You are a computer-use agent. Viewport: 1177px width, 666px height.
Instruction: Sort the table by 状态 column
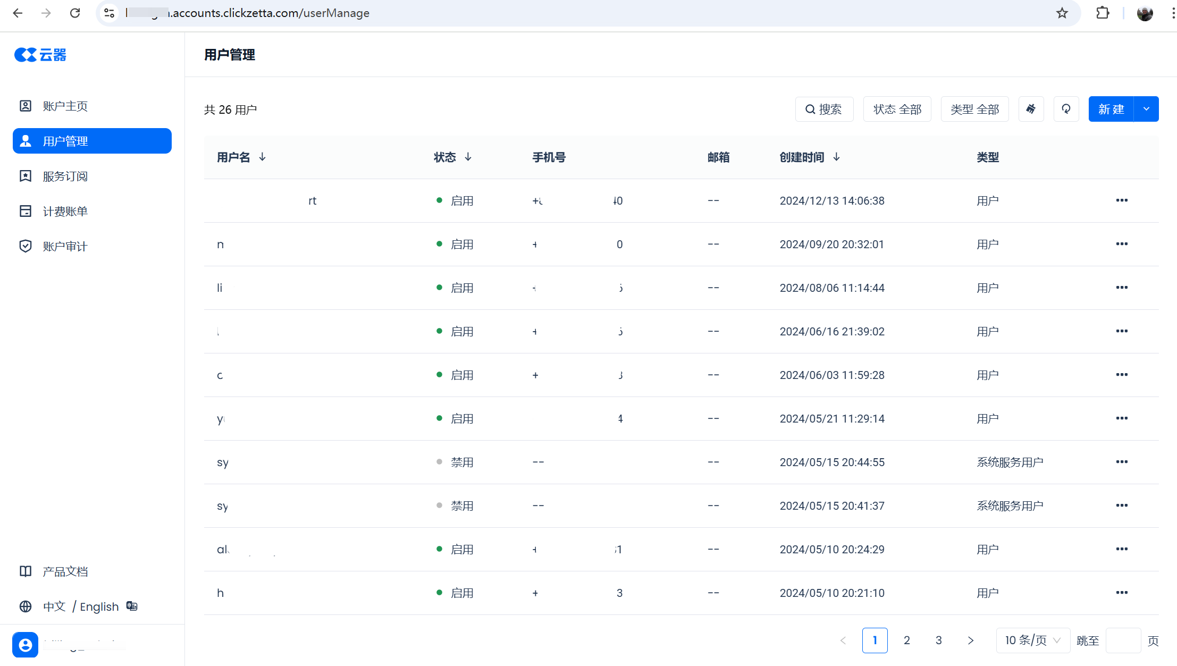point(468,157)
